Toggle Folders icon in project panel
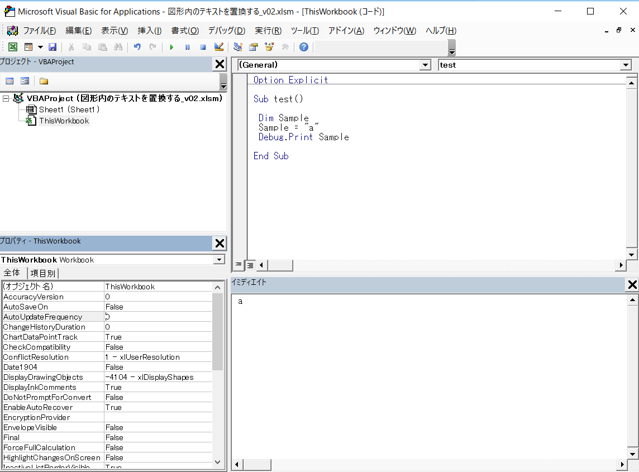The height and width of the screenshot is (472, 639). (44, 80)
